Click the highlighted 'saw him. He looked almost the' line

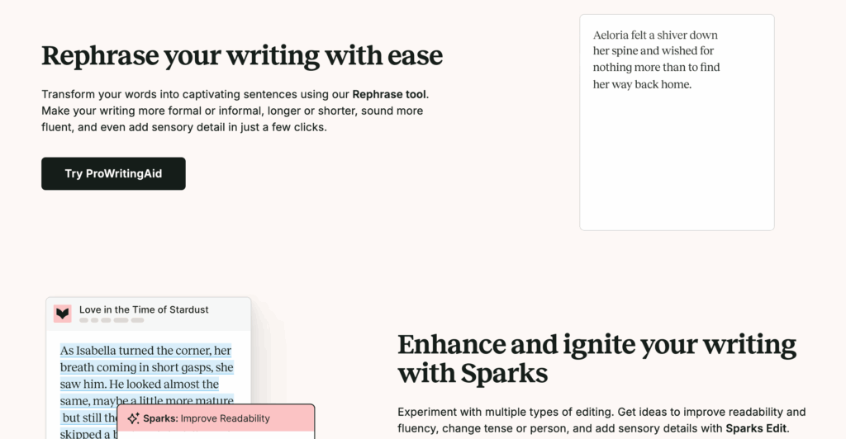tap(139, 384)
